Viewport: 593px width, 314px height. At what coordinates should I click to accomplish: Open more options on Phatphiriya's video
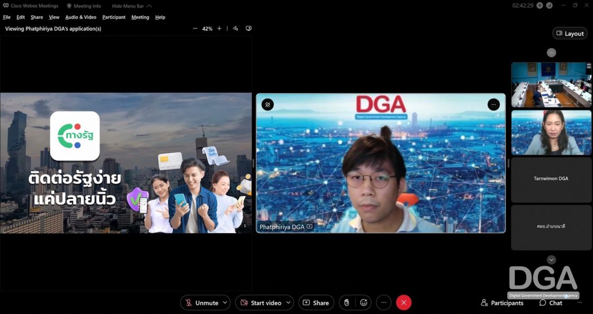point(493,105)
